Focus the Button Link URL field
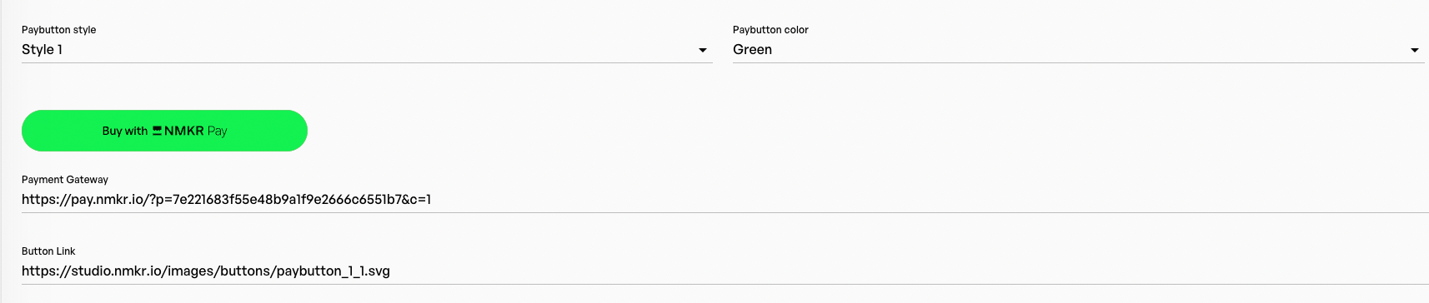The height and width of the screenshot is (303, 1429). [x=725, y=271]
